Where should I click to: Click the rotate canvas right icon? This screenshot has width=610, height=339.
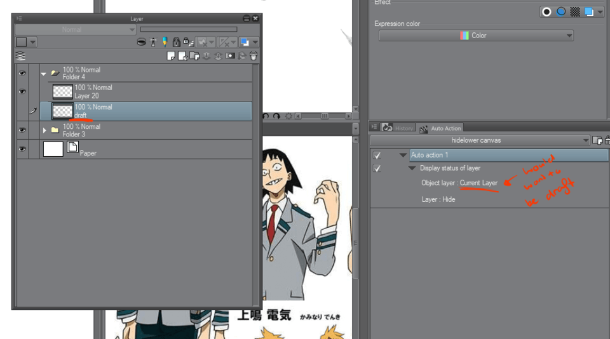(x=276, y=116)
